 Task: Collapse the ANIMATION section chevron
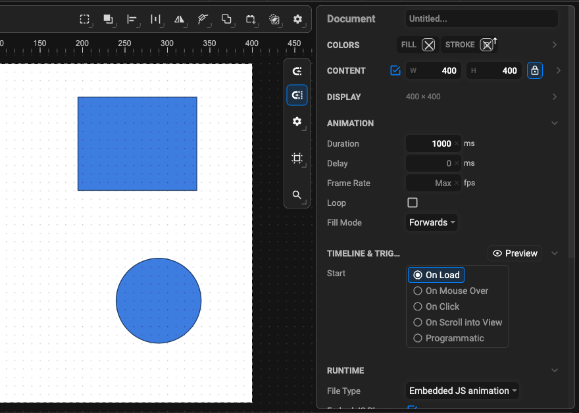(x=555, y=123)
